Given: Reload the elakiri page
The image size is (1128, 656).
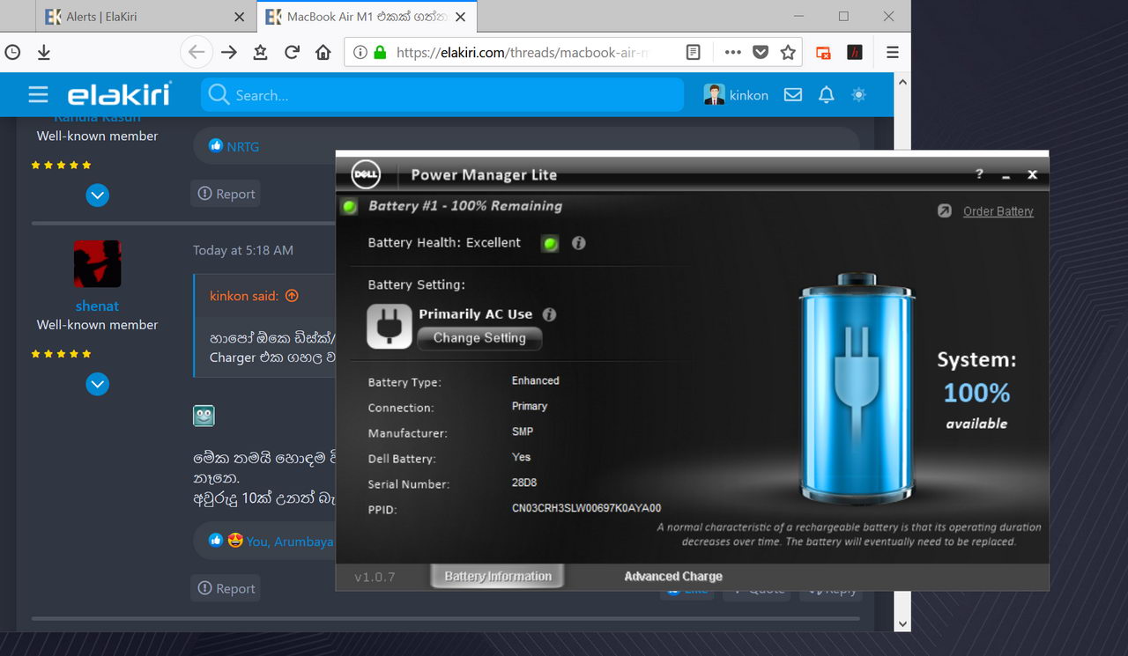Looking at the screenshot, I should [292, 52].
